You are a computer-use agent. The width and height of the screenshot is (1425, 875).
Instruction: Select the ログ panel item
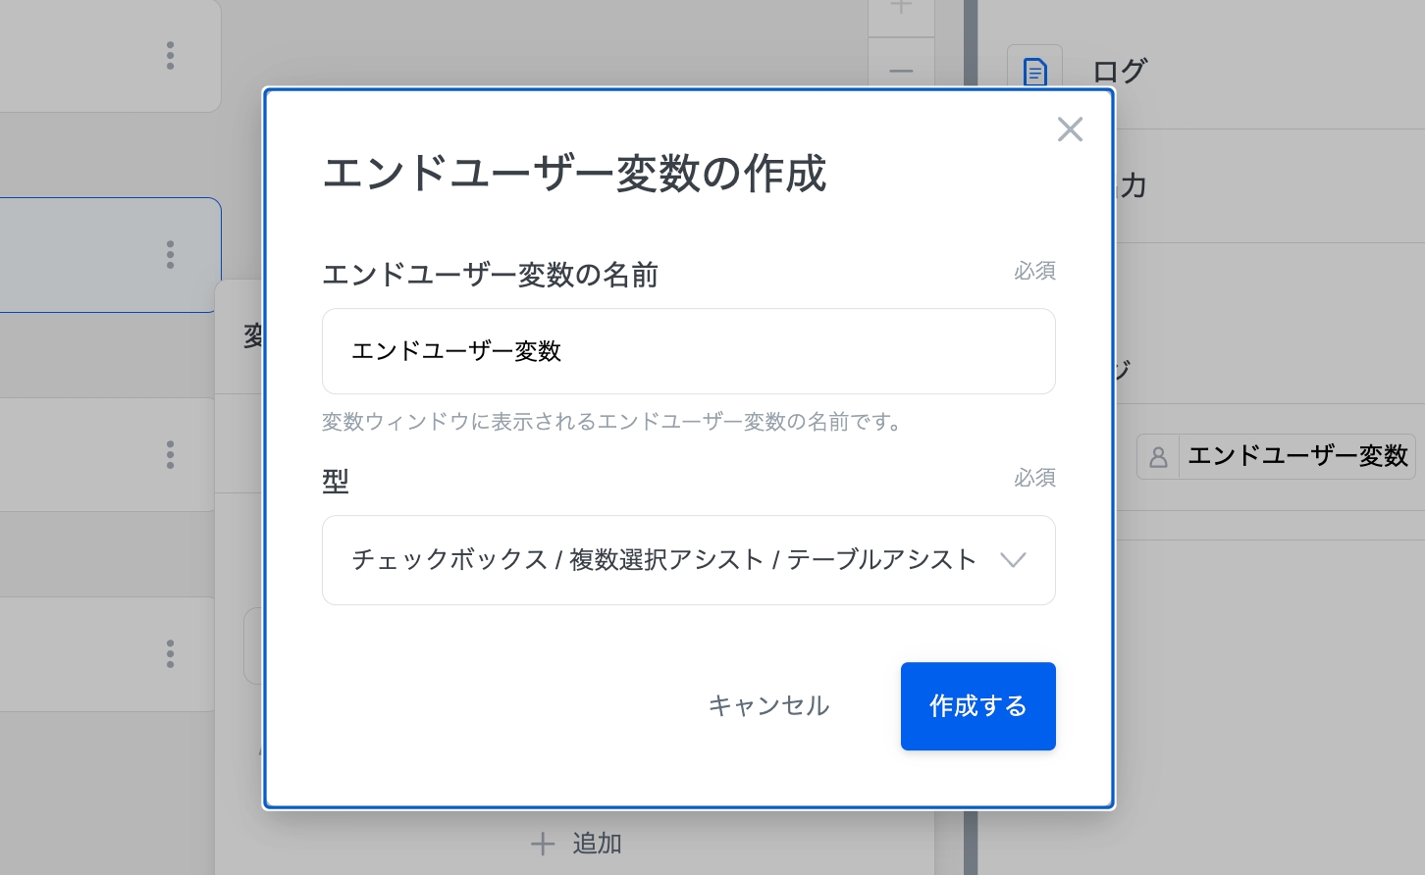point(1120,72)
